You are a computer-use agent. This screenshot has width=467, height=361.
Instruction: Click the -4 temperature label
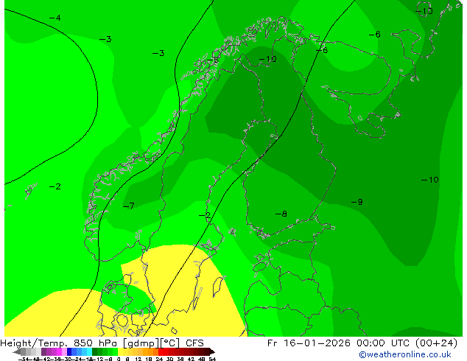tap(55, 18)
